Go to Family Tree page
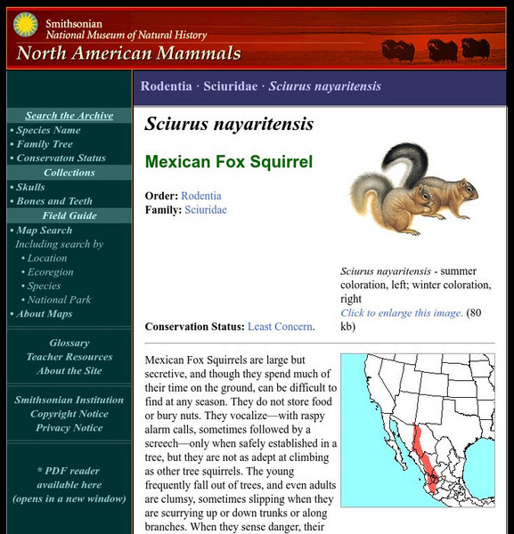The image size is (514, 534). [x=45, y=144]
